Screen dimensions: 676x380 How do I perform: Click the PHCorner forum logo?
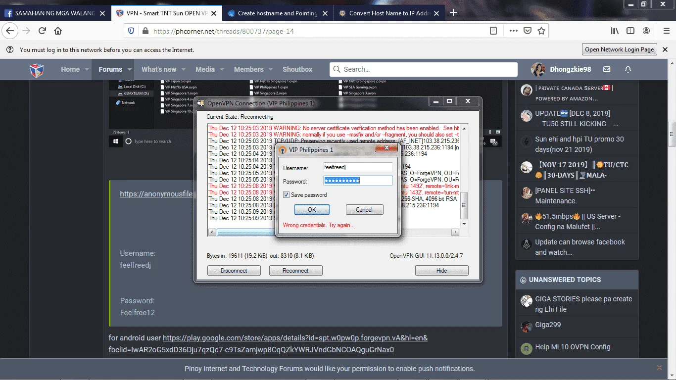(x=37, y=70)
